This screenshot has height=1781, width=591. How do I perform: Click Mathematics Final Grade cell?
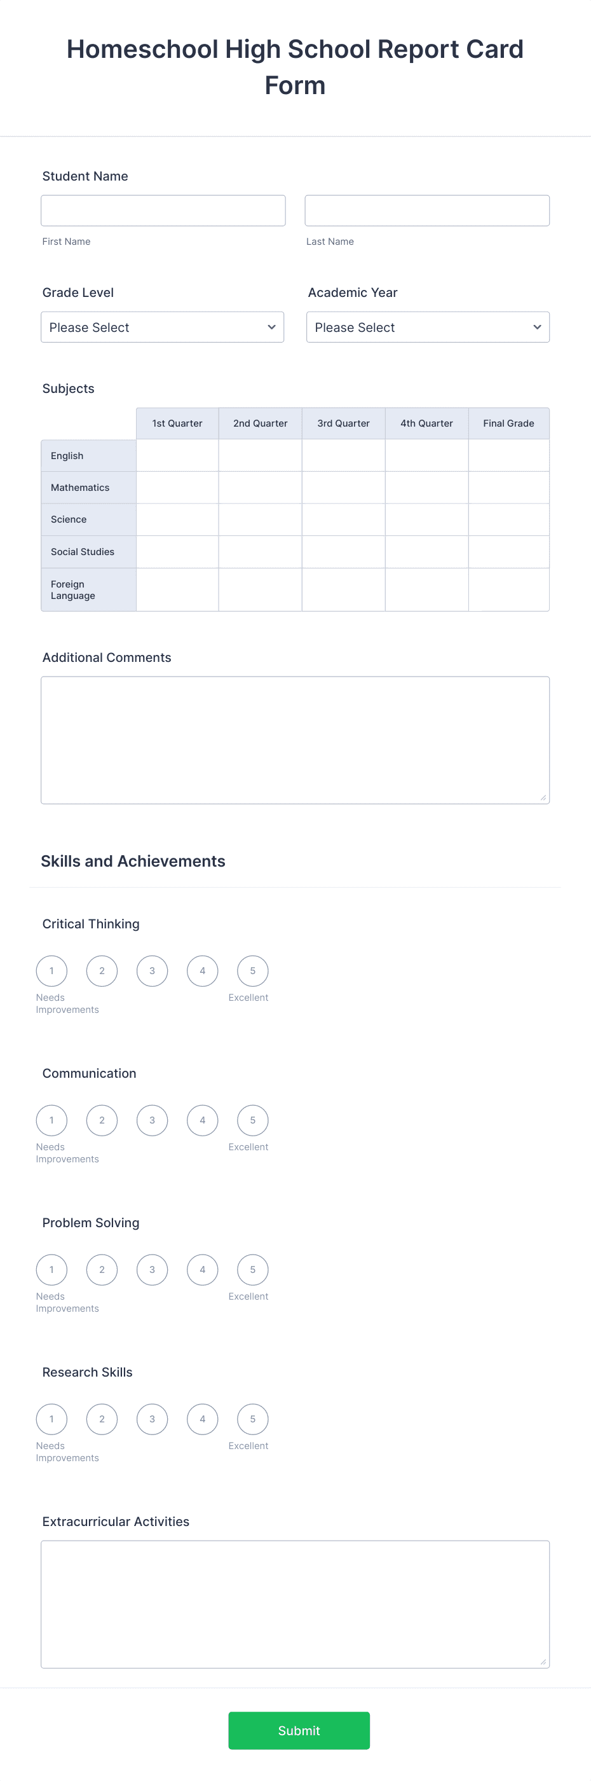(509, 488)
